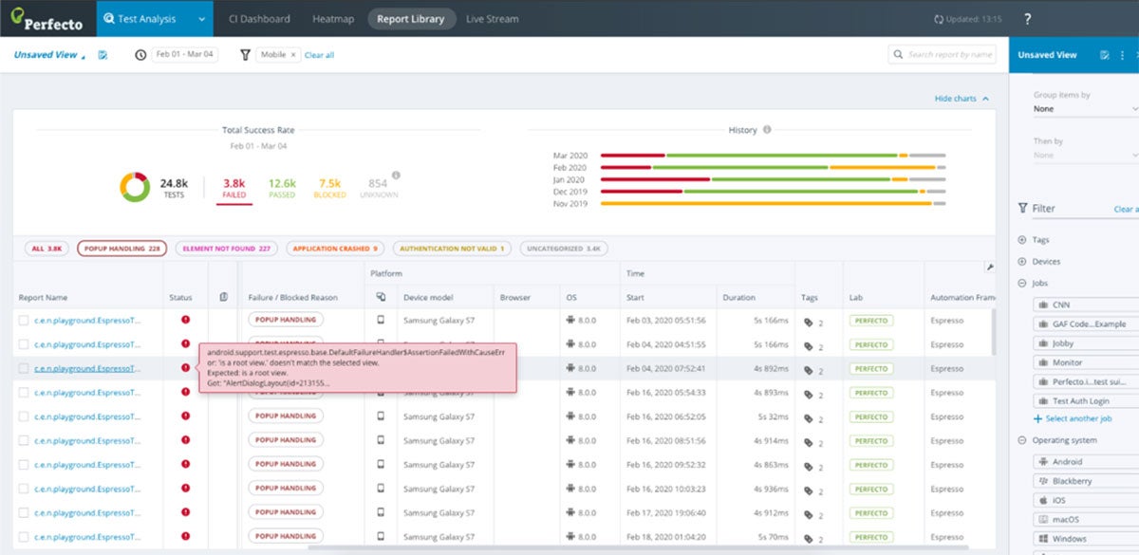Click the red failed status icon in first row
Image resolution: width=1139 pixels, height=555 pixels.
pyautogui.click(x=185, y=320)
